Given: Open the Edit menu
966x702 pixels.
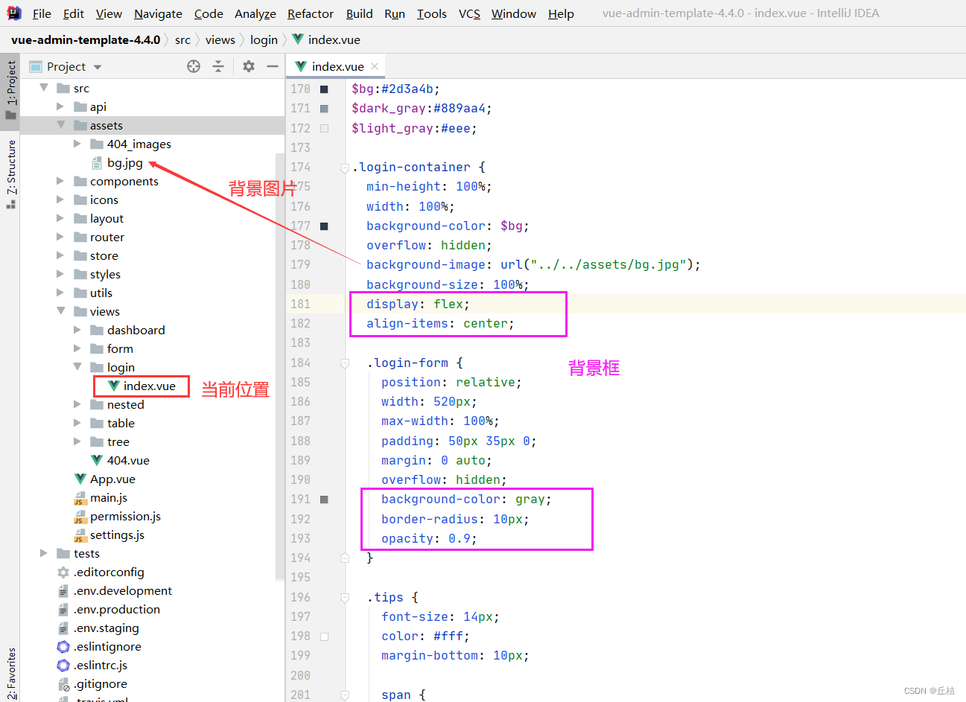Looking at the screenshot, I should pos(73,13).
